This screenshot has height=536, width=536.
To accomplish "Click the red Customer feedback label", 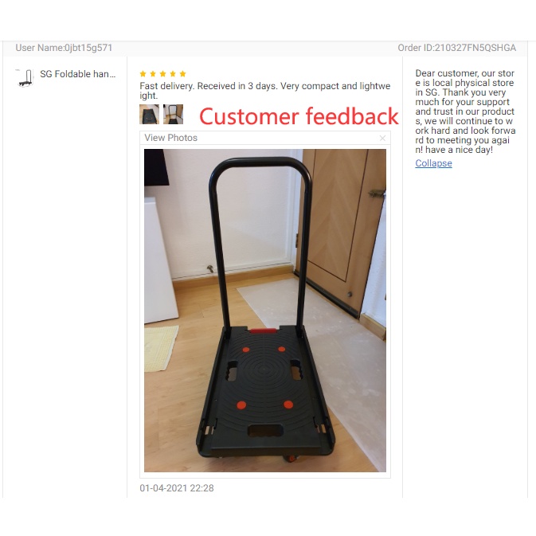I will 299,116.
